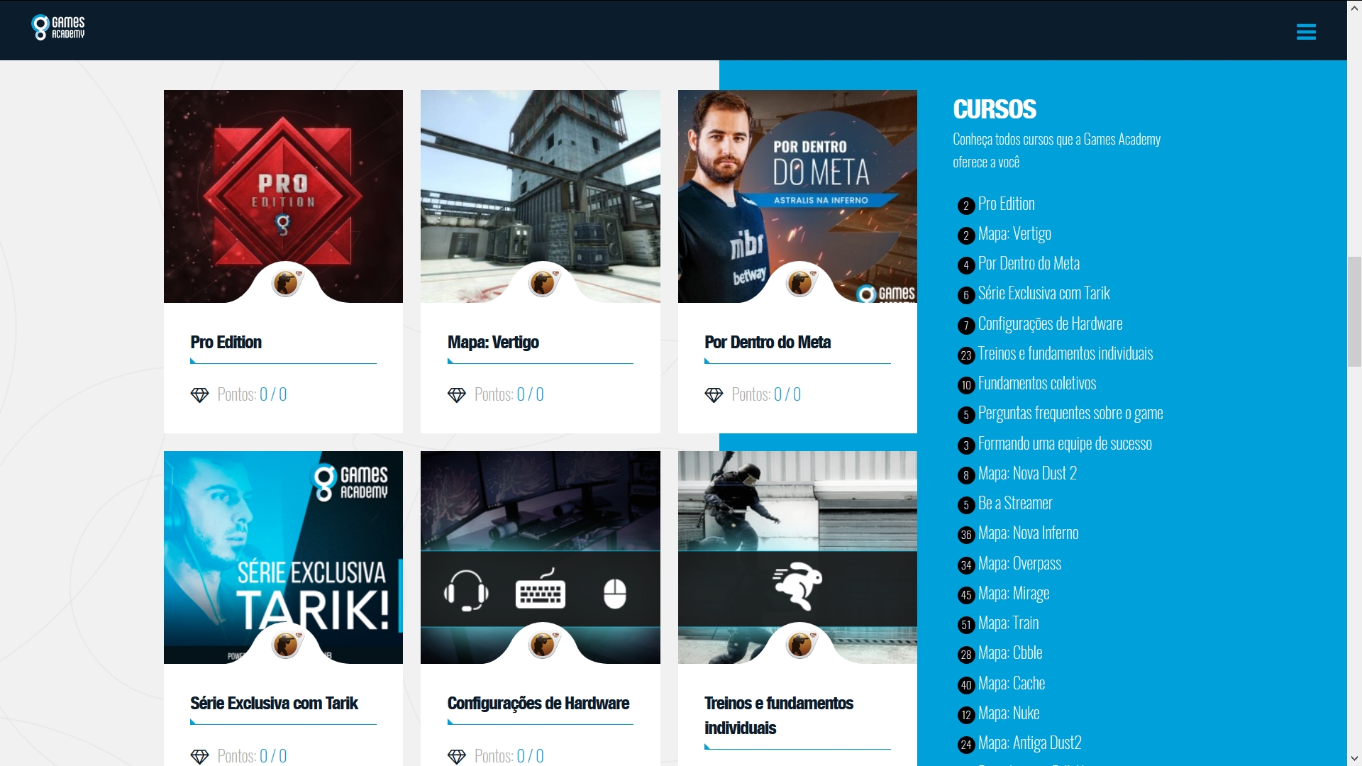Image resolution: width=1362 pixels, height=766 pixels.
Task: Open the Por Dentro do Meta thumbnail
Action: tap(797, 196)
